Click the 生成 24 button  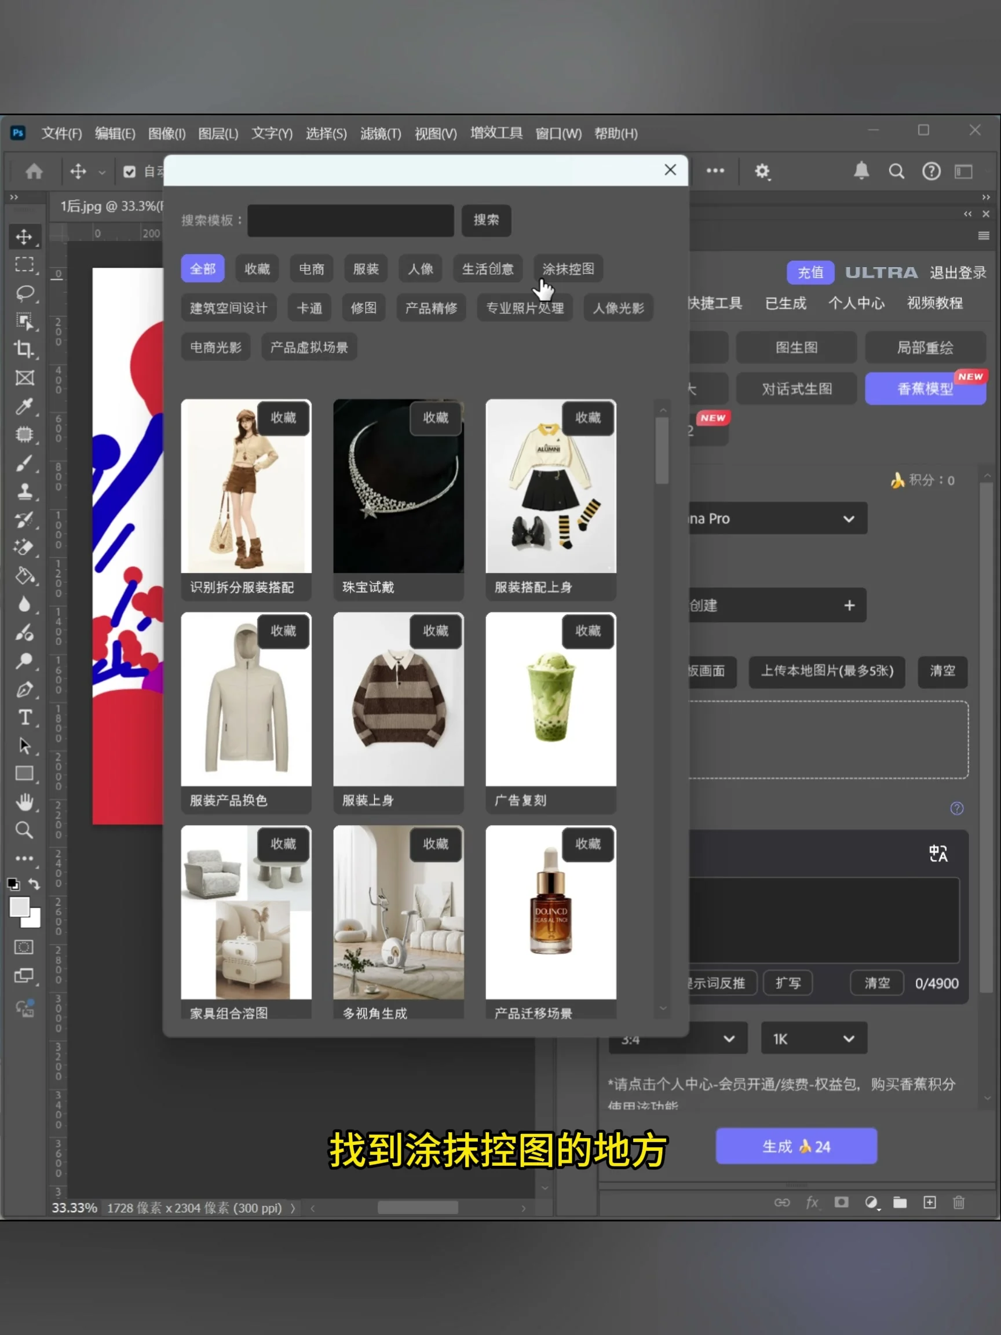pyautogui.click(x=796, y=1146)
